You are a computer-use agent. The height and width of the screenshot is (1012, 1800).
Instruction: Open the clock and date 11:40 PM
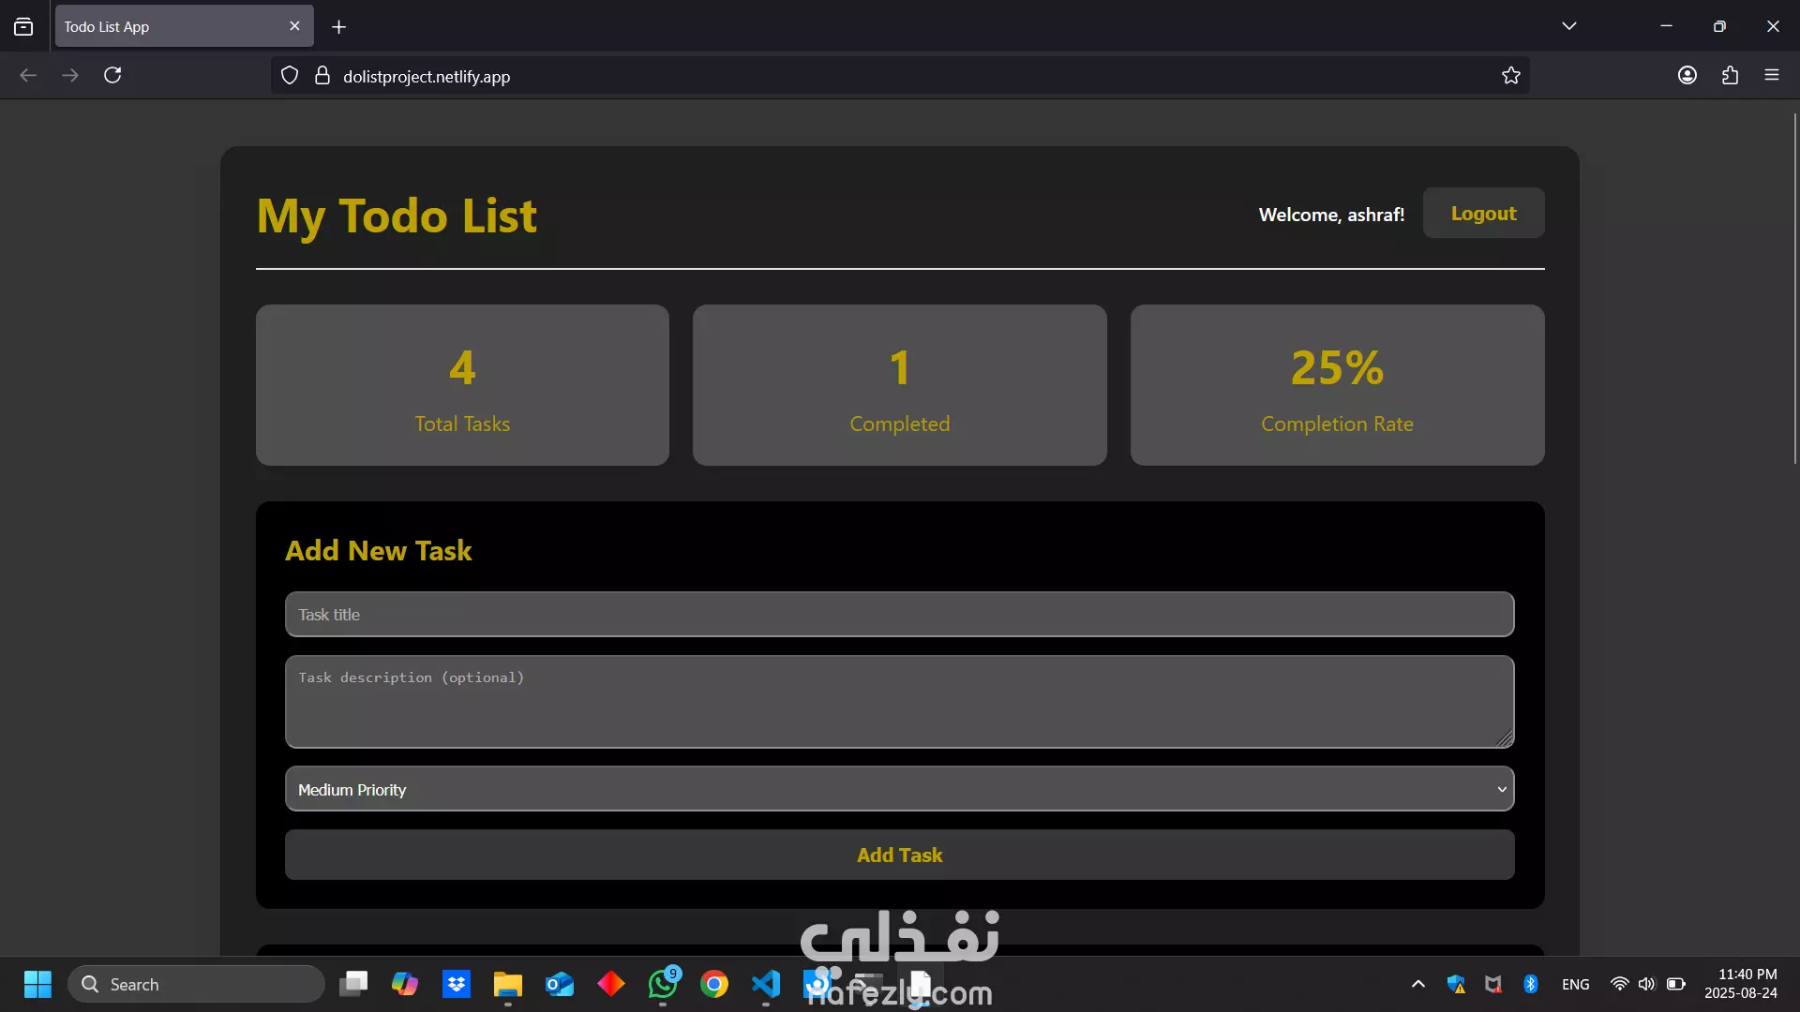click(1741, 984)
